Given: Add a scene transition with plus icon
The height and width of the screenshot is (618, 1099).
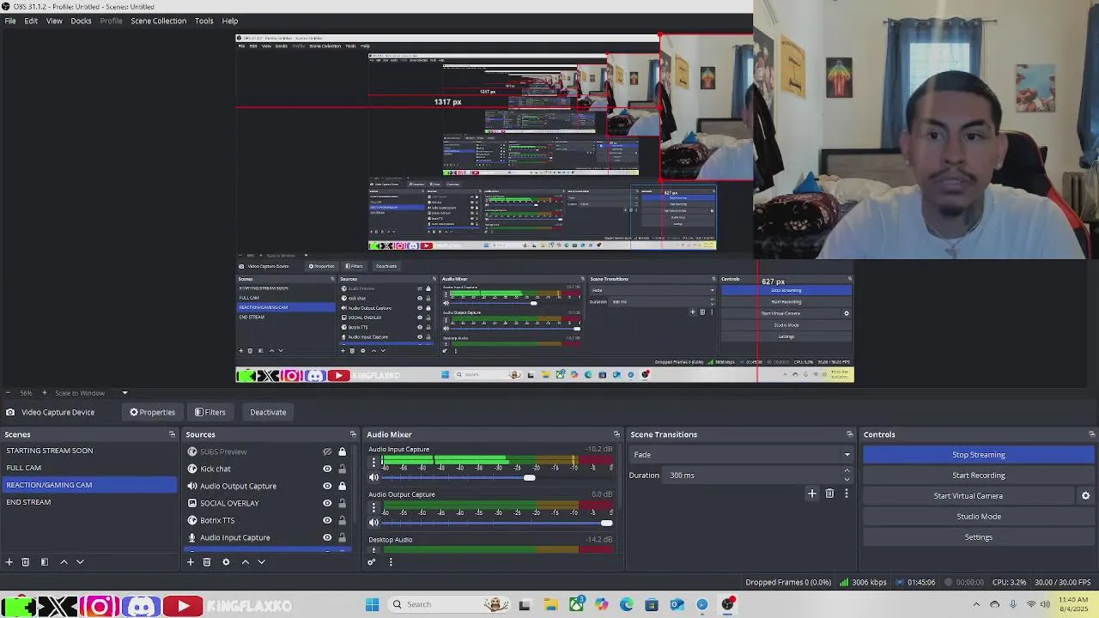Looking at the screenshot, I should click(x=812, y=494).
